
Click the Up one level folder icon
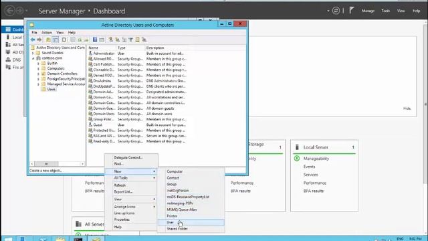[x=48, y=40]
